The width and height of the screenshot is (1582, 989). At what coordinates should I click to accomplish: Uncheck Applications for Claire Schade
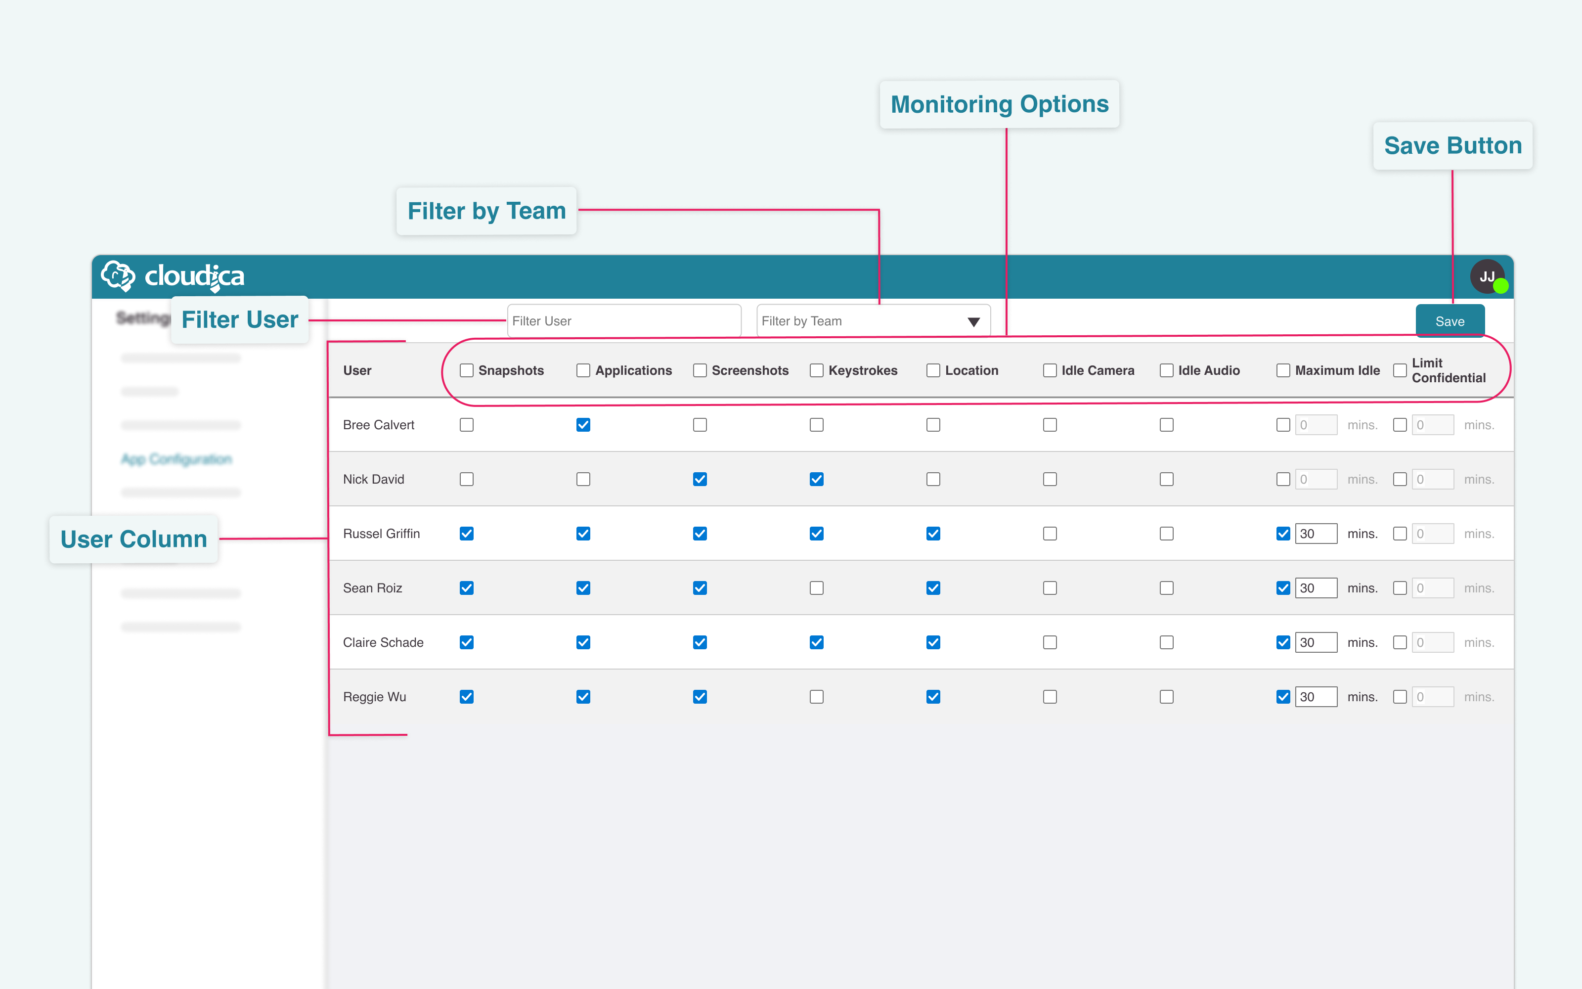(583, 642)
